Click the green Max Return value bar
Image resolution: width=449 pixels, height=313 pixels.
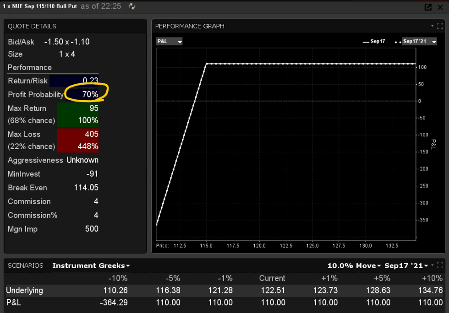pos(77,114)
